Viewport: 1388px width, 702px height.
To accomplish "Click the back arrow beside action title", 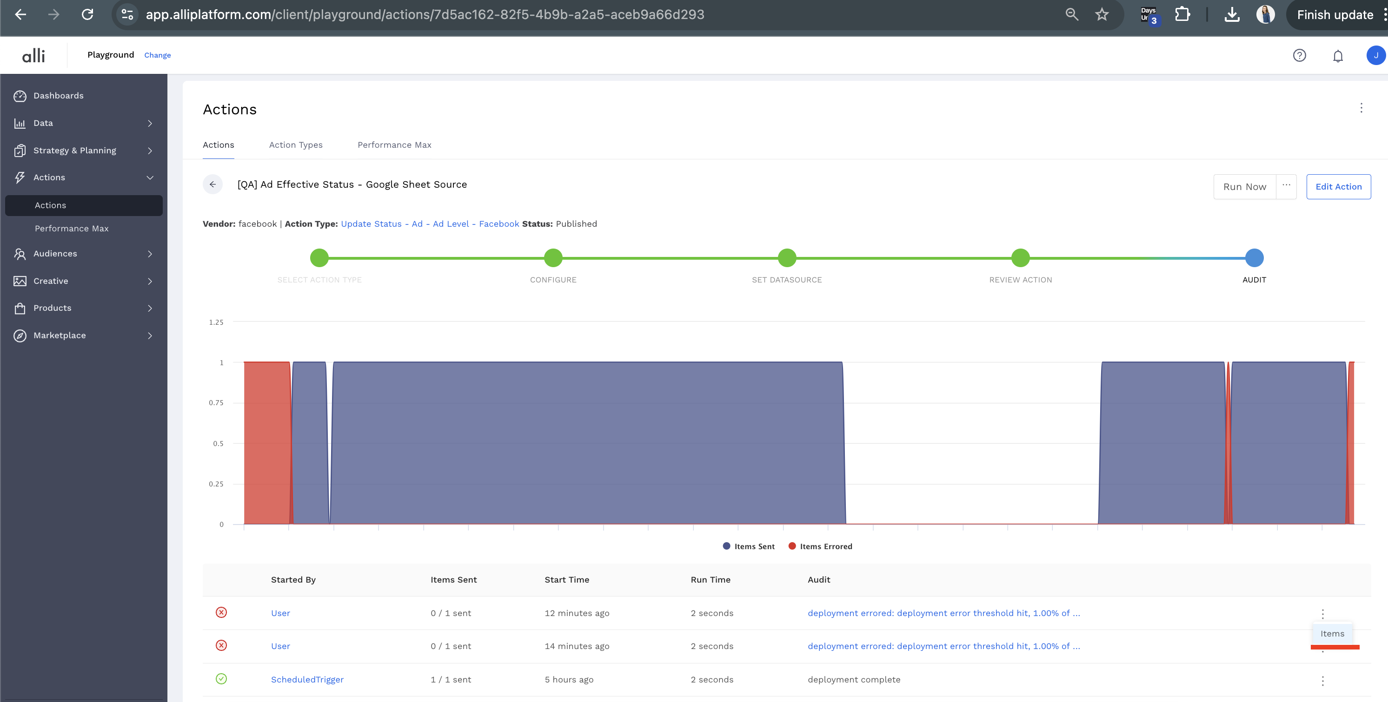I will pos(213,184).
